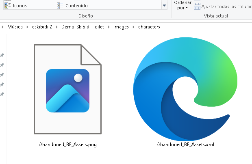Go to Demo_Skibidi_Toilet breadcrumb folder

pos(83,27)
